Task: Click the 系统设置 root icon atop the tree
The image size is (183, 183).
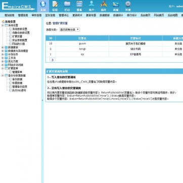Action: (x=3, y=22)
